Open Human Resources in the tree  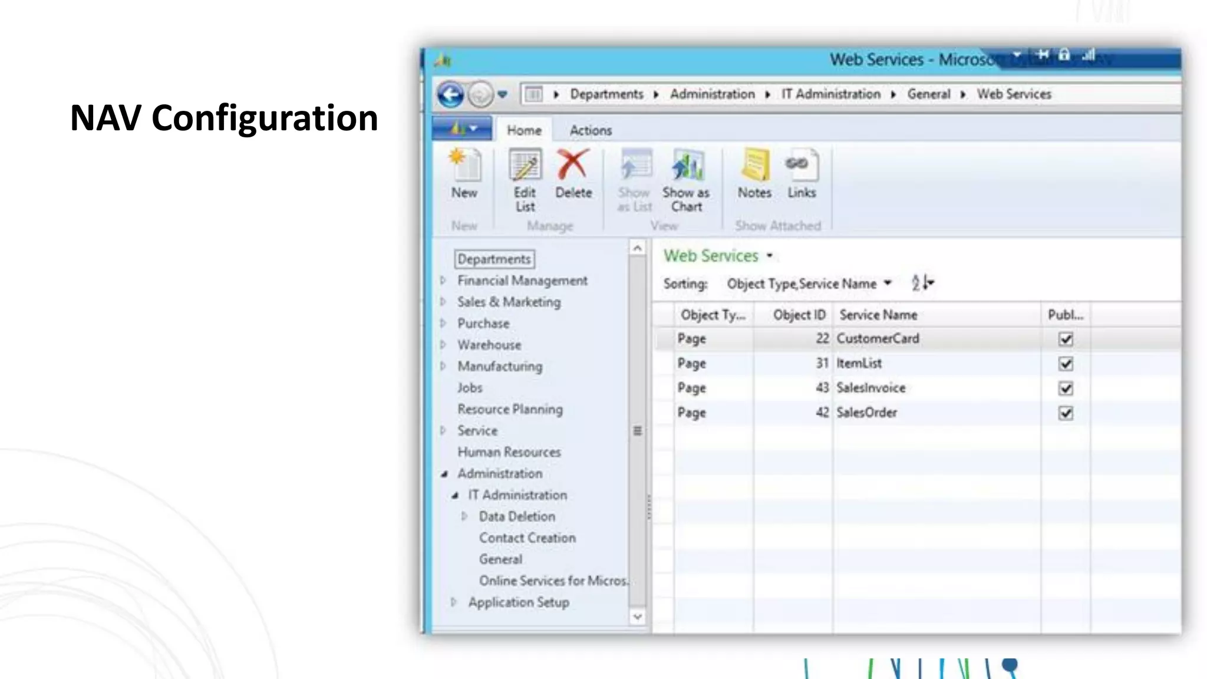pyautogui.click(x=509, y=452)
